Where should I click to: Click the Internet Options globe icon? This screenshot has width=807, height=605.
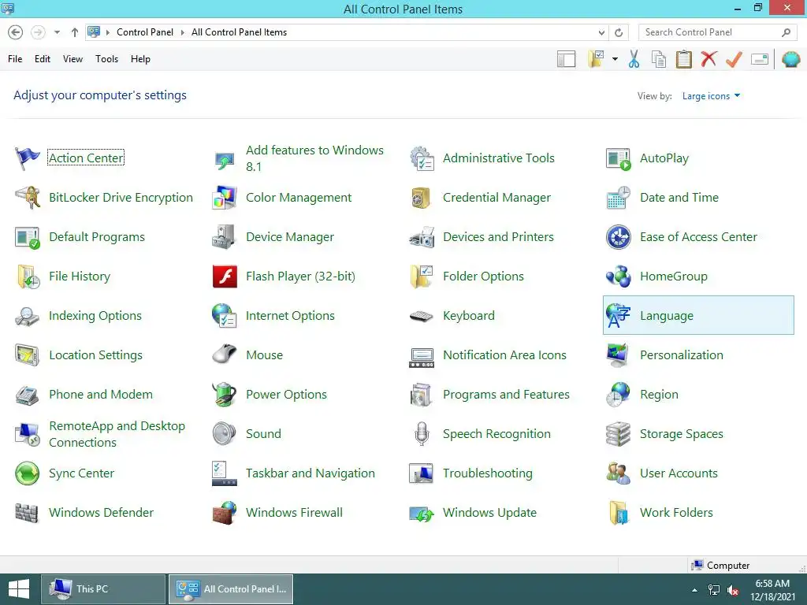[225, 316]
